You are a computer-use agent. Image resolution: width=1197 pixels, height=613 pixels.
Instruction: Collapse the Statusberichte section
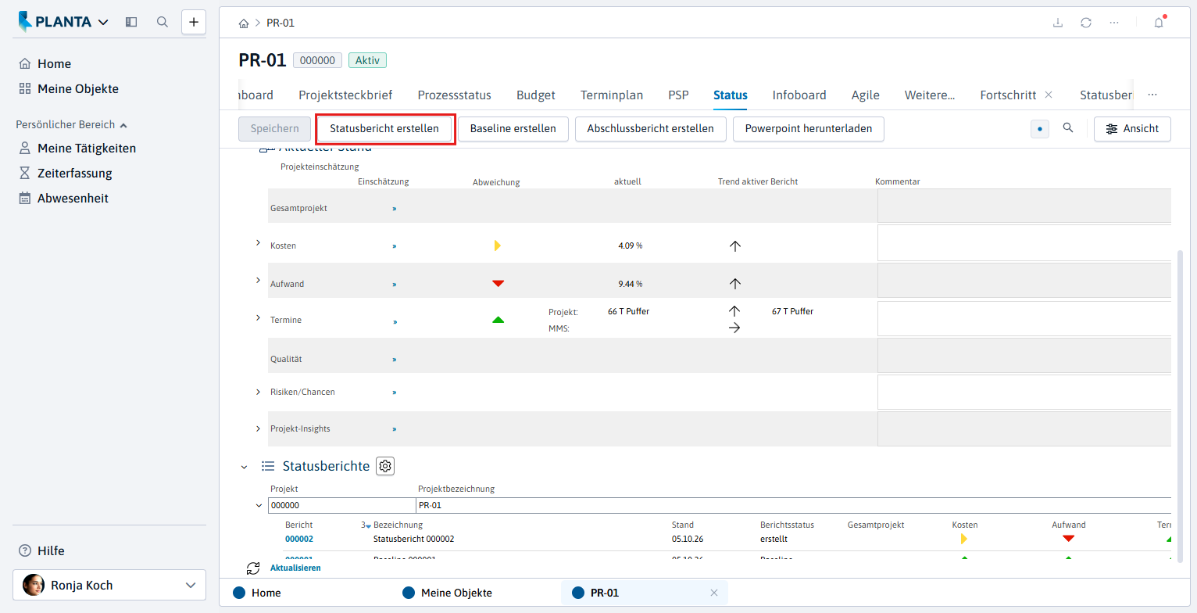pyautogui.click(x=245, y=467)
